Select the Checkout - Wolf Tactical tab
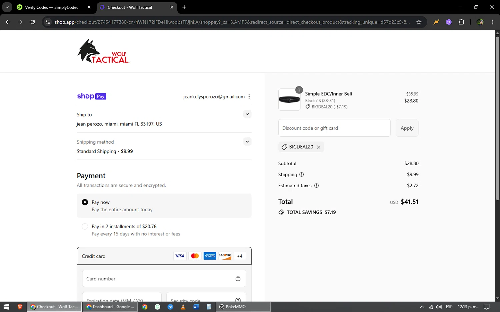 point(137,7)
